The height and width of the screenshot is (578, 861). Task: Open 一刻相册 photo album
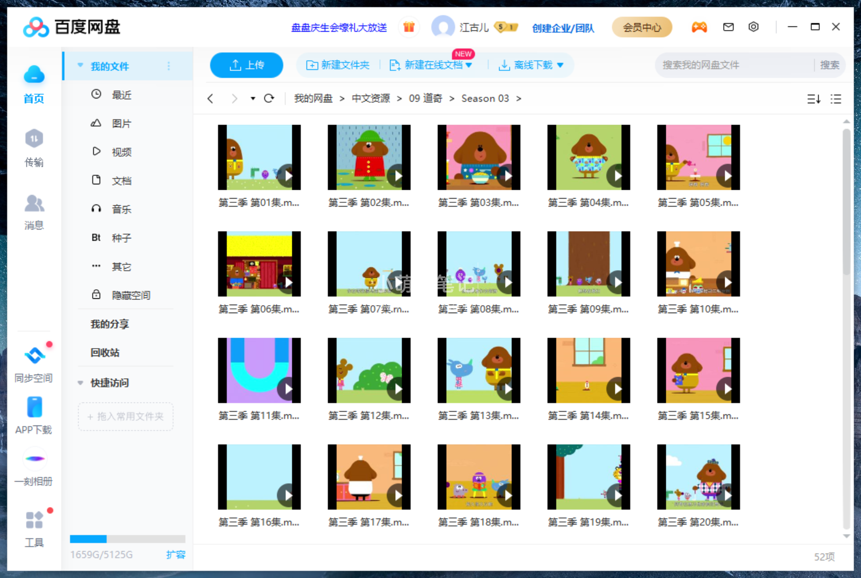coord(33,466)
